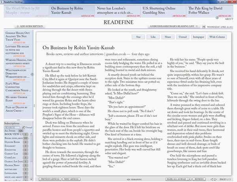Click the plus icon beside Add Subscription
The image size is (237, 182).
coord(18,26)
